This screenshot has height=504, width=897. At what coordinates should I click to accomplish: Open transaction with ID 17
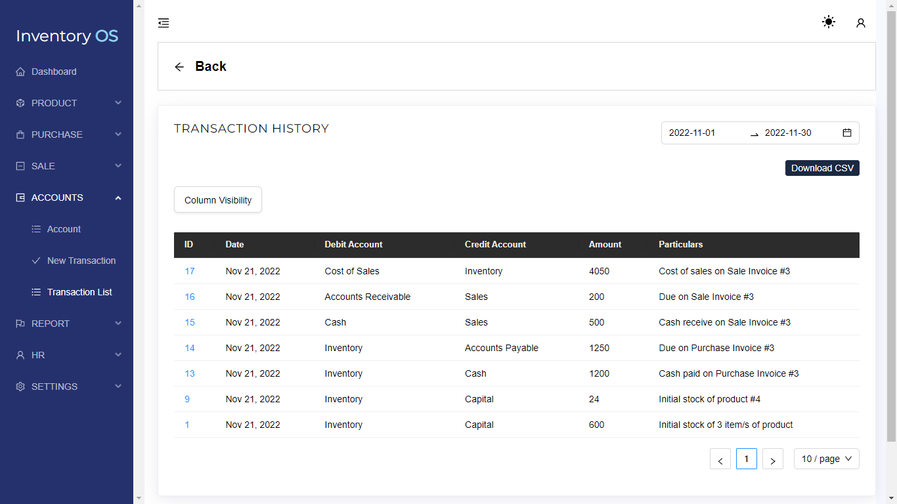pyautogui.click(x=189, y=271)
